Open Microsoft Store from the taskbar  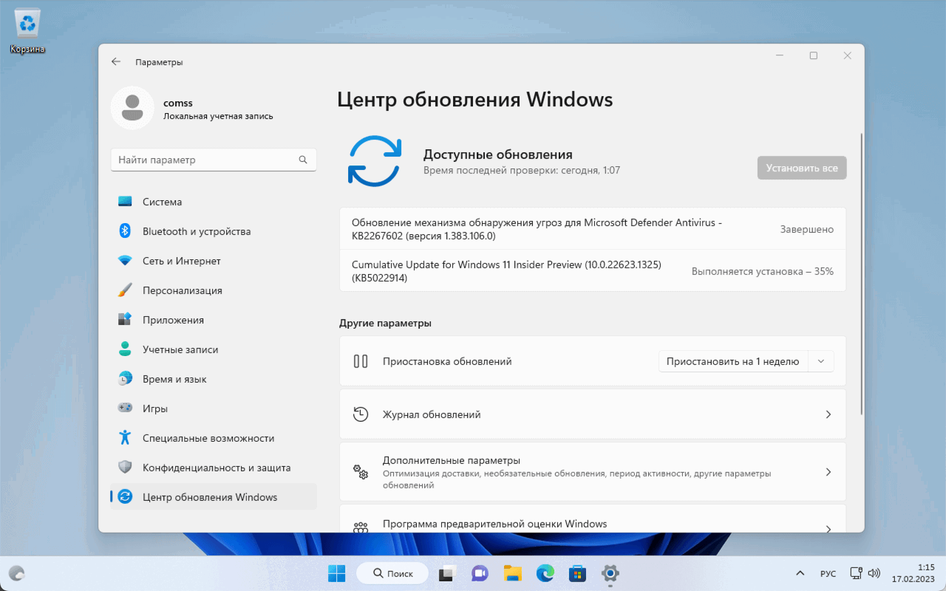click(x=577, y=573)
